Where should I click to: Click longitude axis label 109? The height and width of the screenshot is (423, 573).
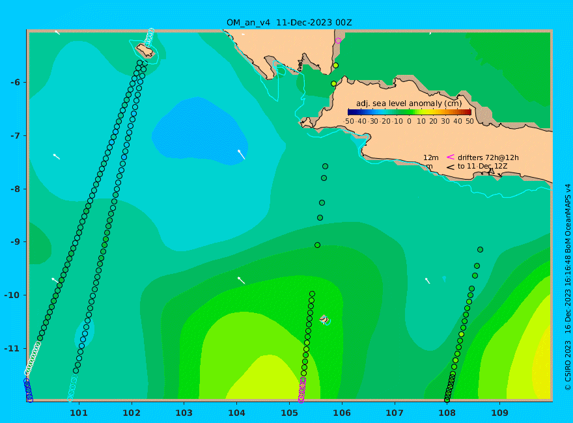click(499, 413)
